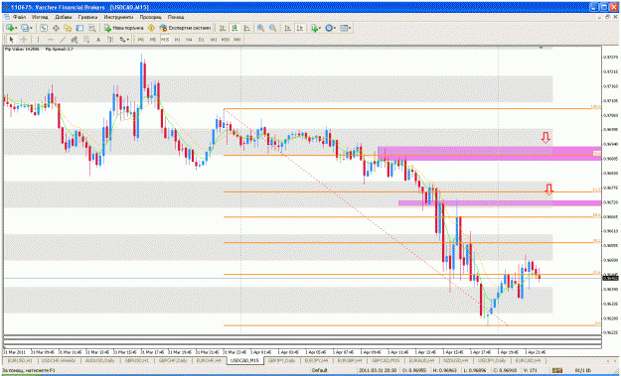Open the new chart dropdown

11,28
